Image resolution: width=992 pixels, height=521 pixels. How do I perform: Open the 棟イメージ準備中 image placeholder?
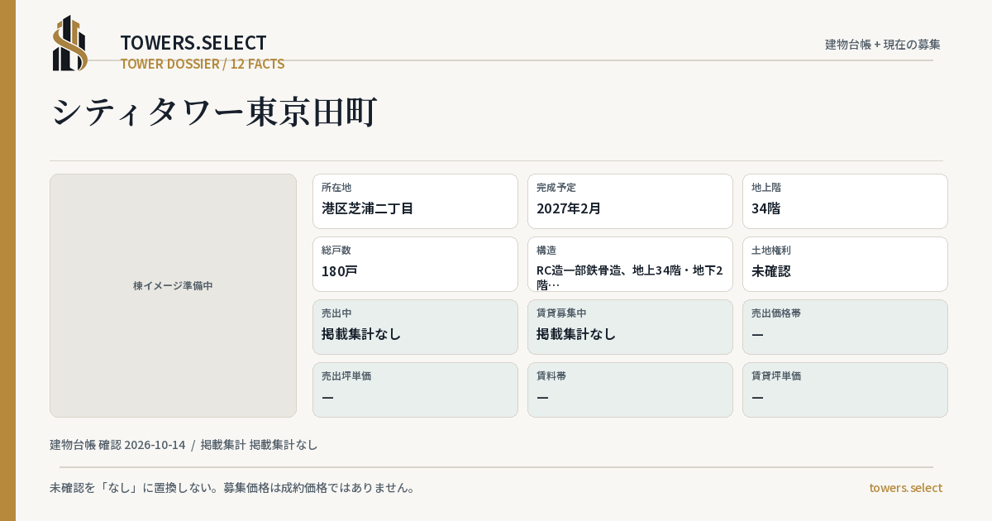tap(173, 295)
